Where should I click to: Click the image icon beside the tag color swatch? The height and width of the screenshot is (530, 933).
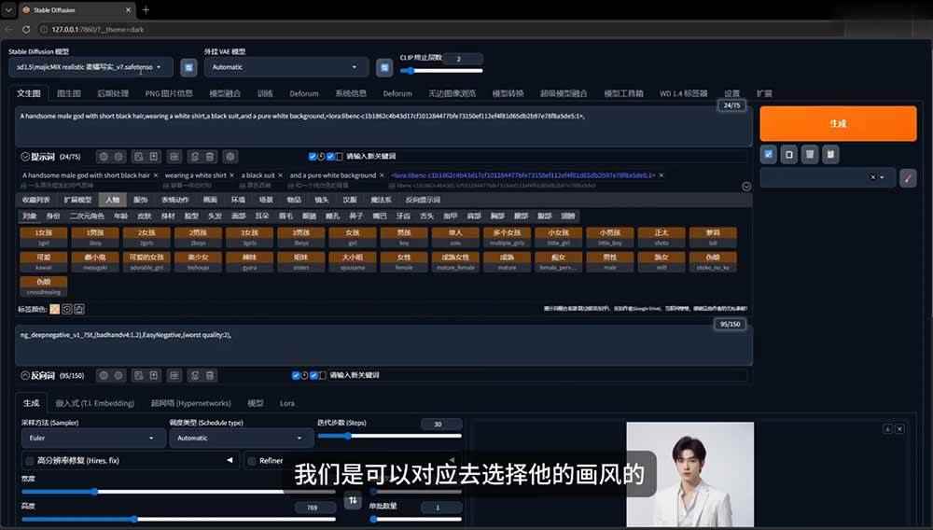(x=79, y=309)
